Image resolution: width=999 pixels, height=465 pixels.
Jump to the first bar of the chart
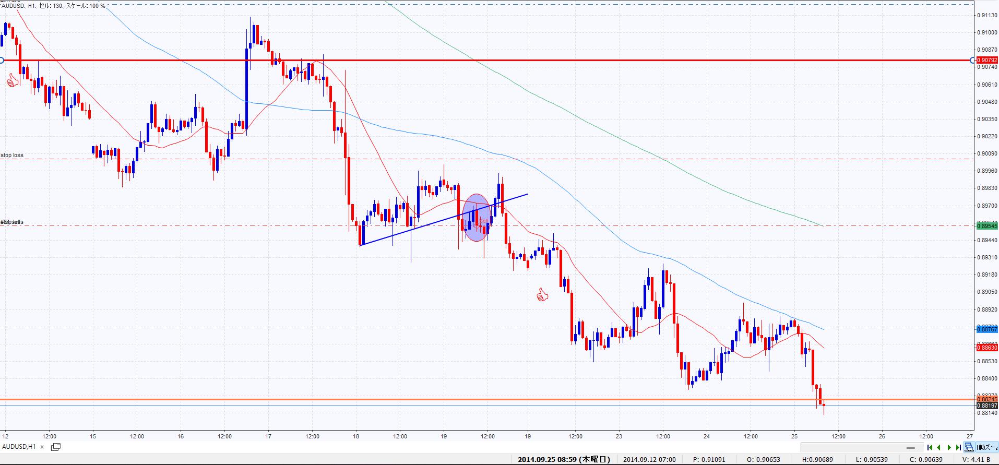click(x=930, y=447)
